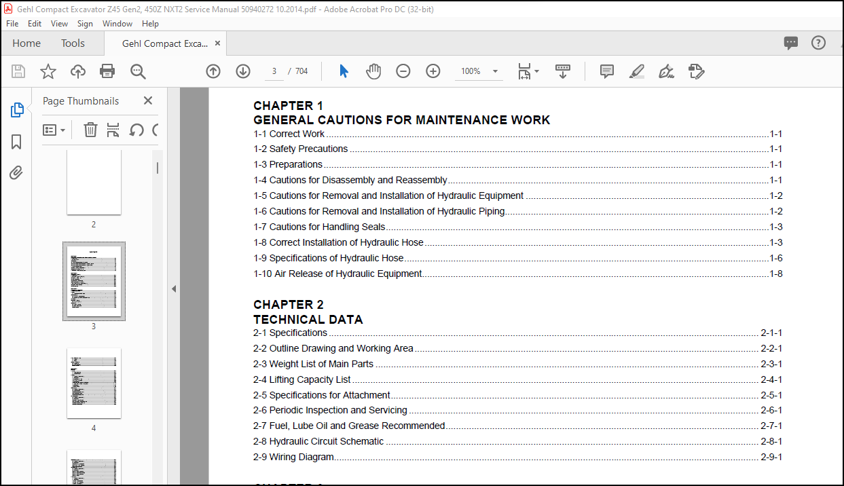Zoom out with the minus circle icon

tap(403, 71)
